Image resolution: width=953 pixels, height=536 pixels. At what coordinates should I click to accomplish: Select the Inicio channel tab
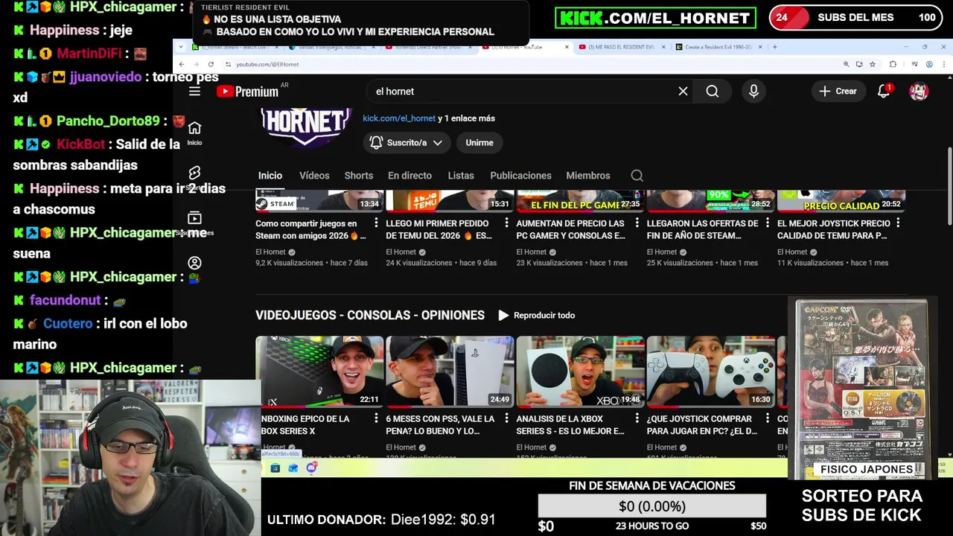pyautogui.click(x=270, y=176)
